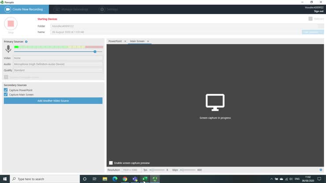Open Microsoft Teams from the taskbar
Screen dimensions: 326x183
[x=135, y=179]
